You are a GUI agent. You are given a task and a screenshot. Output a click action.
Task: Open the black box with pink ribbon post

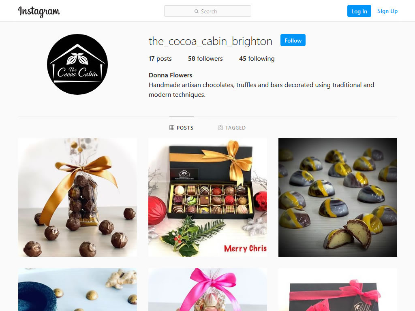[338, 290]
